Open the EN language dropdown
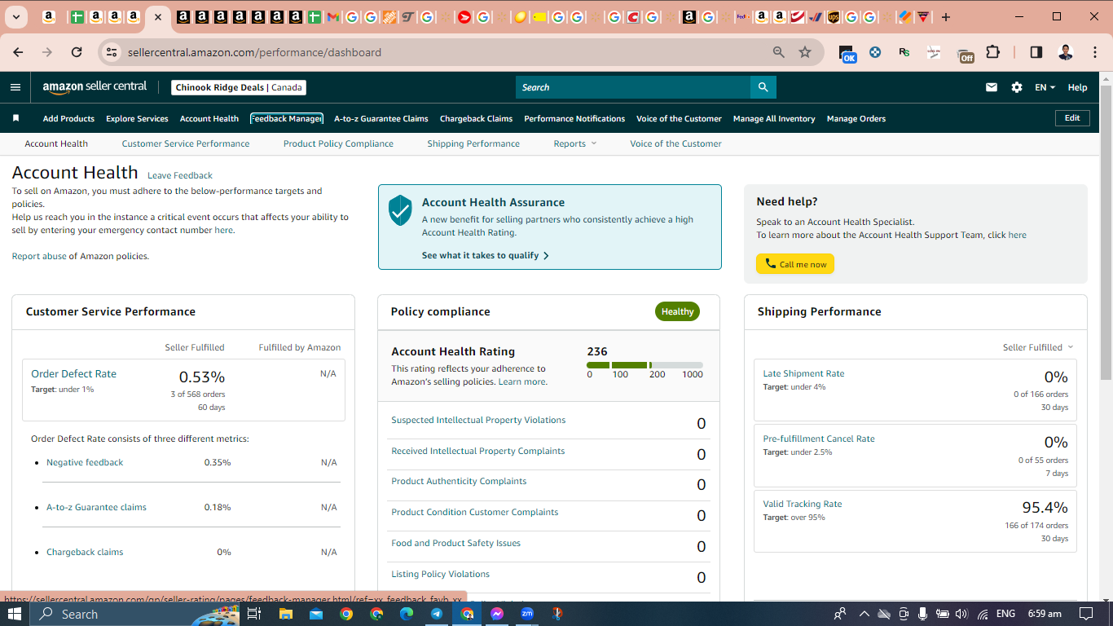1113x626 pixels. (x=1045, y=87)
